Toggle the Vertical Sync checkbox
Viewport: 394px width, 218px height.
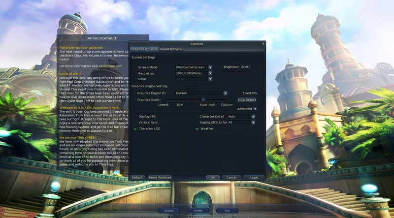click(135, 123)
